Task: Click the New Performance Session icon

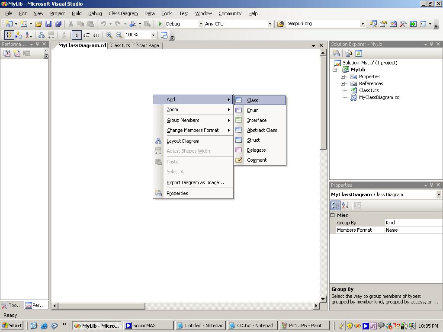Action: pos(17,53)
